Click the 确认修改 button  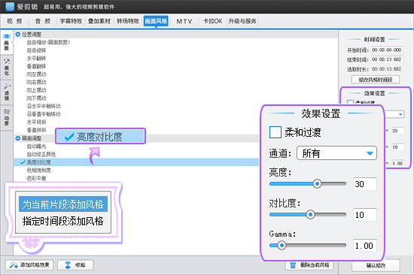click(x=376, y=265)
